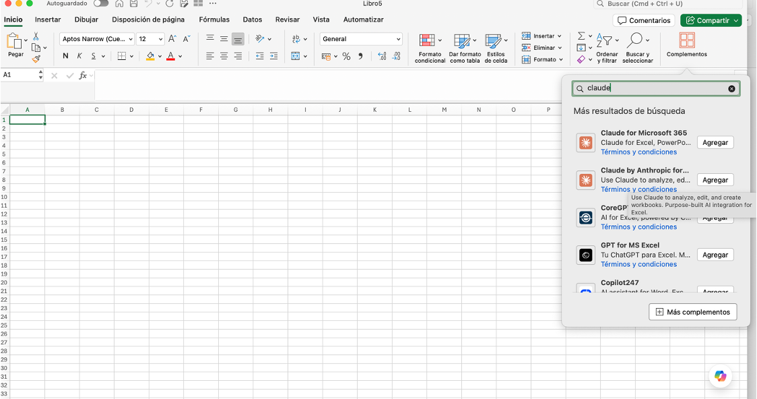The height and width of the screenshot is (399, 757).
Task: Toggle bottom vertical alignment
Action: click(x=238, y=39)
